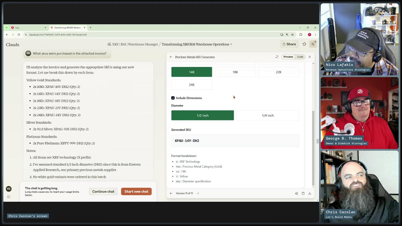The width and height of the screenshot is (402, 226).
Task: Switch artifact view to Preview
Action: click(288, 57)
